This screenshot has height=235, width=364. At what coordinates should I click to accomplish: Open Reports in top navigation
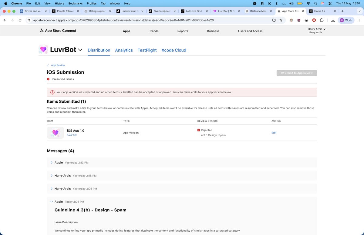(183, 31)
